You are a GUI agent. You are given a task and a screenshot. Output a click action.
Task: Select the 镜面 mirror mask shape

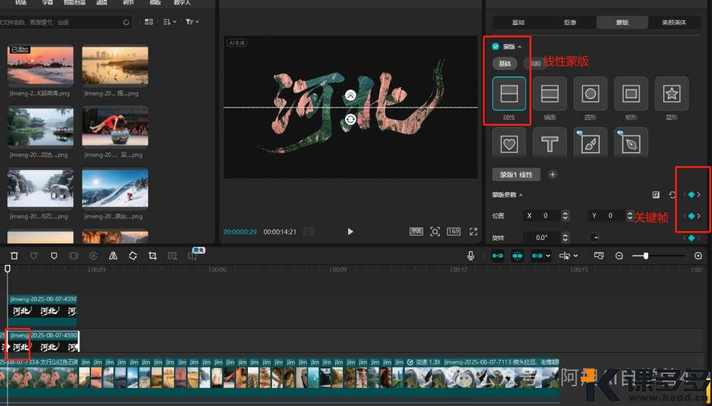(x=549, y=94)
